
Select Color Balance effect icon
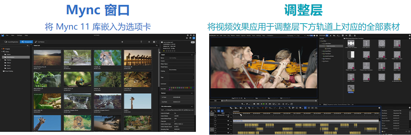[x=366, y=43]
